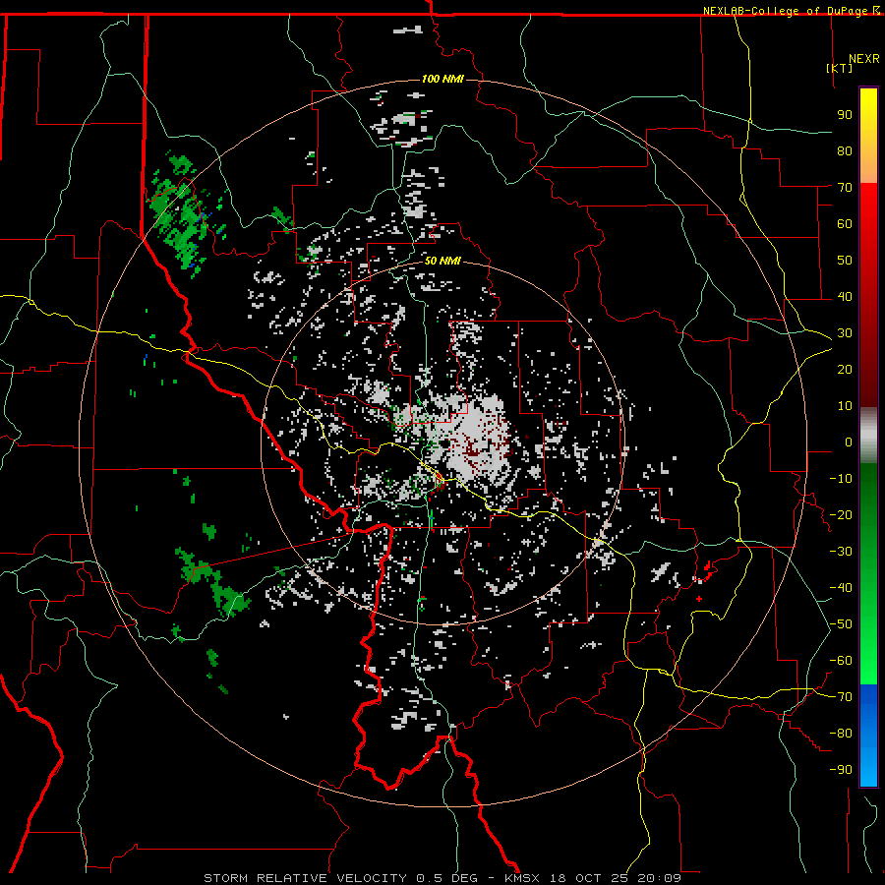Image resolution: width=885 pixels, height=885 pixels.
Task: Click the 30 value on velocity scale
Action: pos(845,333)
